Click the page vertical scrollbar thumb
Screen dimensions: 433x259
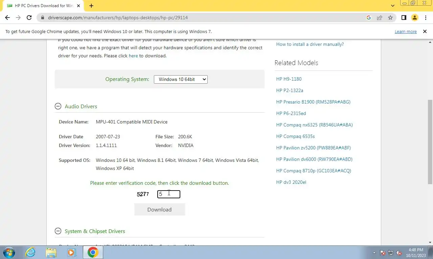[430, 142]
